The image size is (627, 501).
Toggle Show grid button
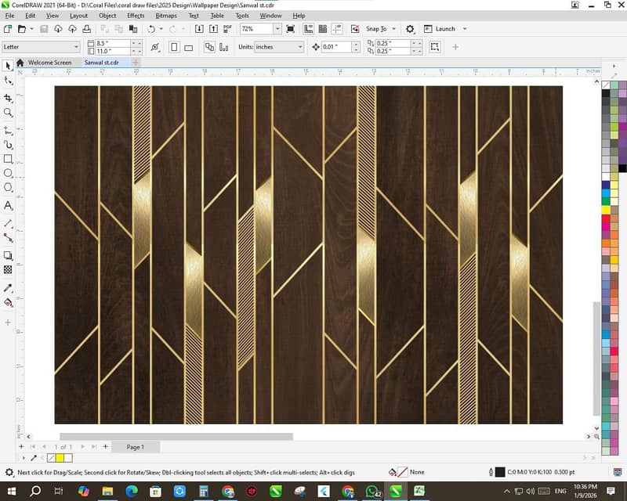(323, 29)
